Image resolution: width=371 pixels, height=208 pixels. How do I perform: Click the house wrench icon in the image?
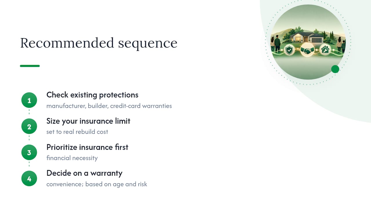click(x=325, y=50)
